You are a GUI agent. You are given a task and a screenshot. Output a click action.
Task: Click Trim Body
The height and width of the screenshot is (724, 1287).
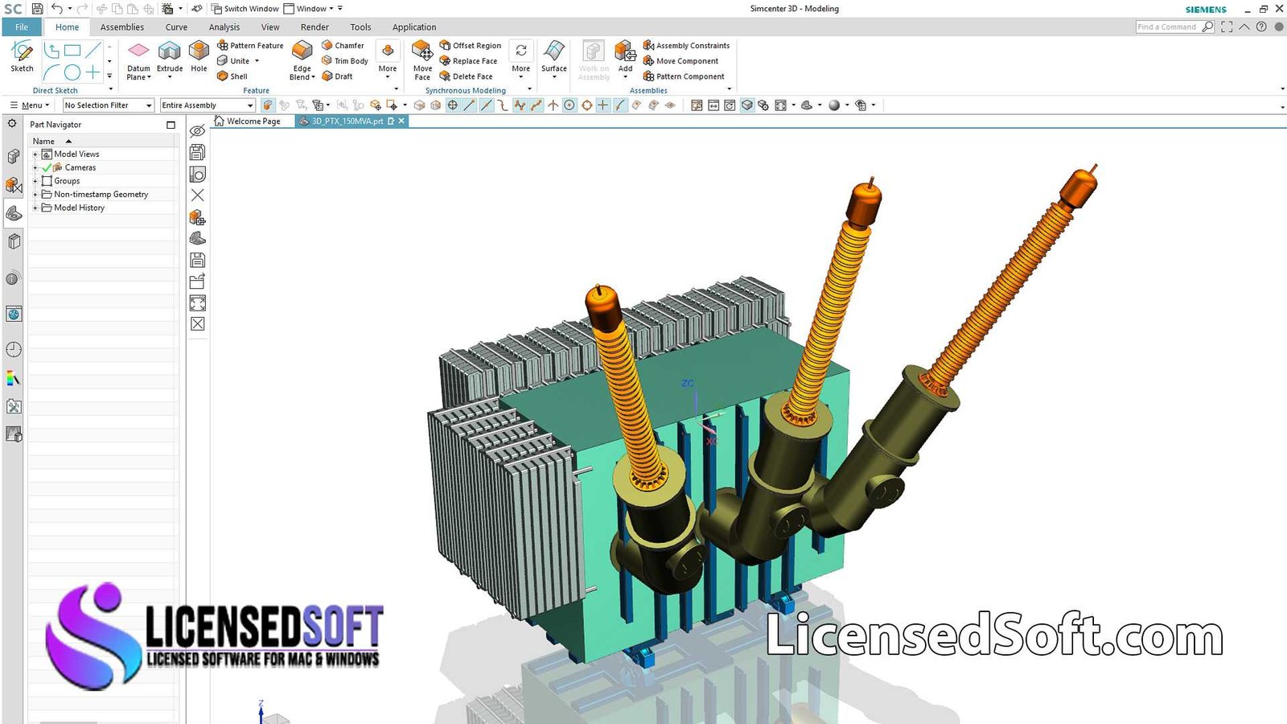point(345,60)
